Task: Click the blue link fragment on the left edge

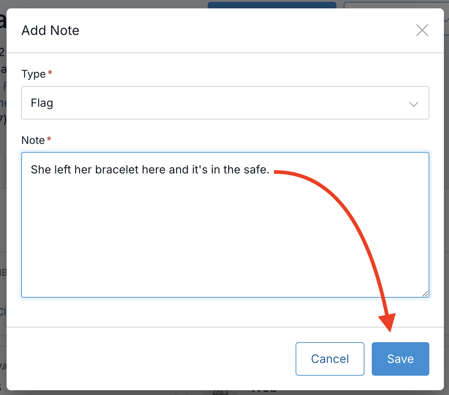Action: 3,312
